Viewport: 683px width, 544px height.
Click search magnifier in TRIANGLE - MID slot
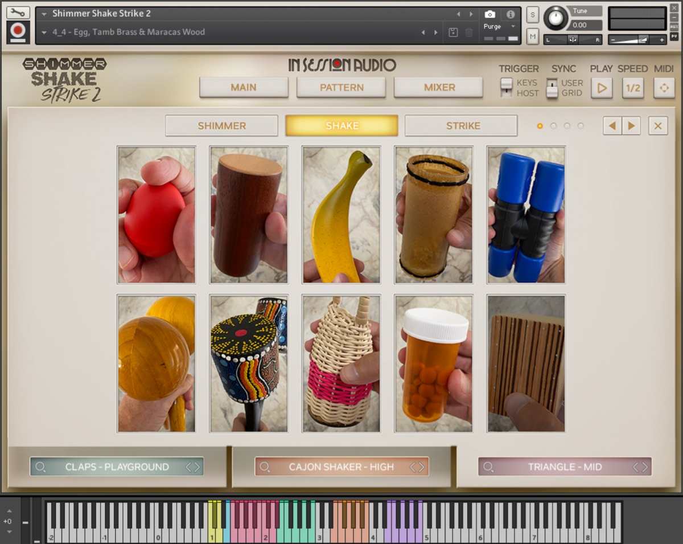click(x=488, y=467)
